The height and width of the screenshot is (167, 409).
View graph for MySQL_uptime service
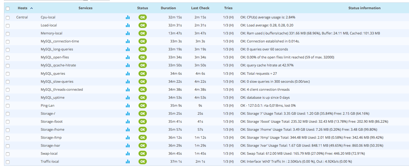(x=128, y=97)
